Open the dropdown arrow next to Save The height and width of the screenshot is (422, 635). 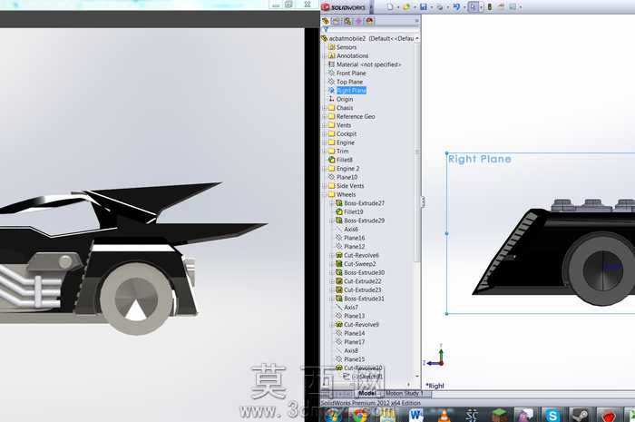pyautogui.click(x=431, y=7)
